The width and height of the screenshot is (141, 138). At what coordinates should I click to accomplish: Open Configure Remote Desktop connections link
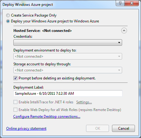[47, 117]
